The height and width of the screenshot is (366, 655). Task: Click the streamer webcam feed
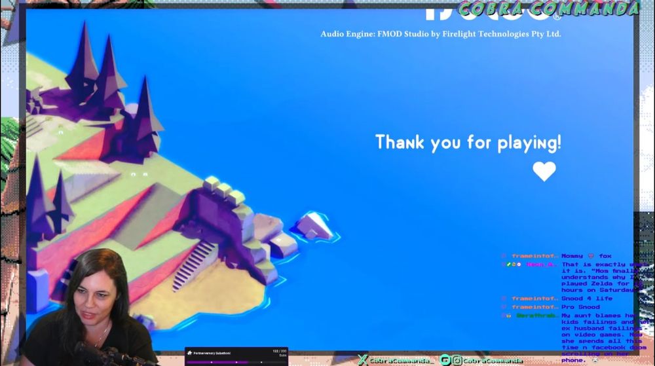tap(90, 306)
